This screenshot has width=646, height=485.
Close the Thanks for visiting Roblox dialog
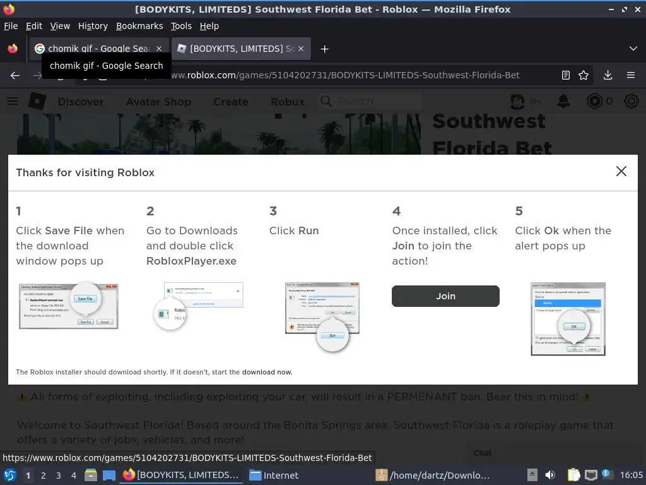(621, 172)
